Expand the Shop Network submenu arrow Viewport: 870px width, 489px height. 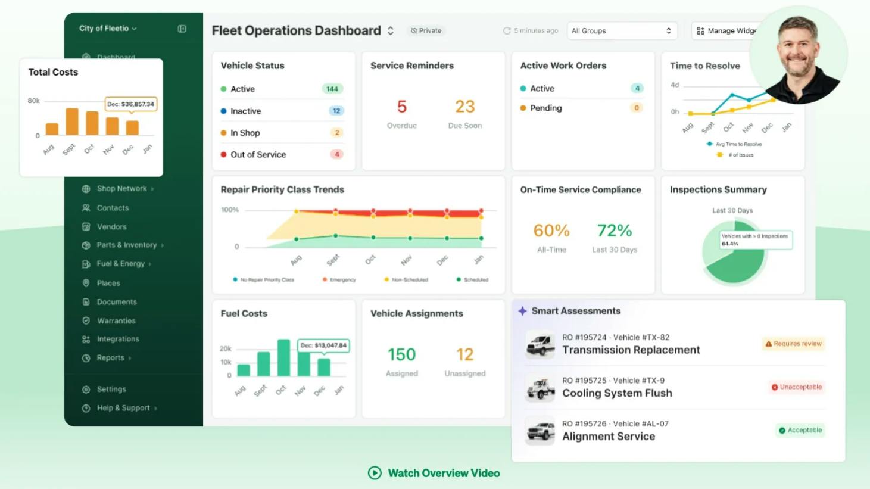point(152,189)
